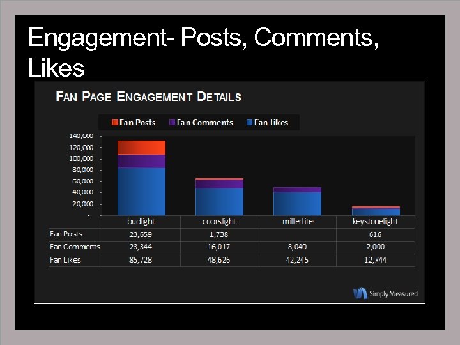Click the budlight red Fan Posts bar segment
The height and width of the screenshot is (345, 460).
point(141,148)
